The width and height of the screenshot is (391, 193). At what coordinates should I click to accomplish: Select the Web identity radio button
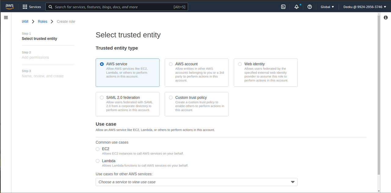[x=240, y=64]
